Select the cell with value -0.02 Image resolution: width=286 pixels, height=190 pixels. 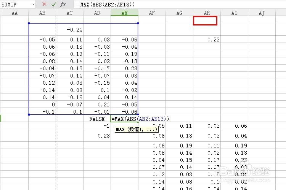pyautogui.click(x=124, y=90)
